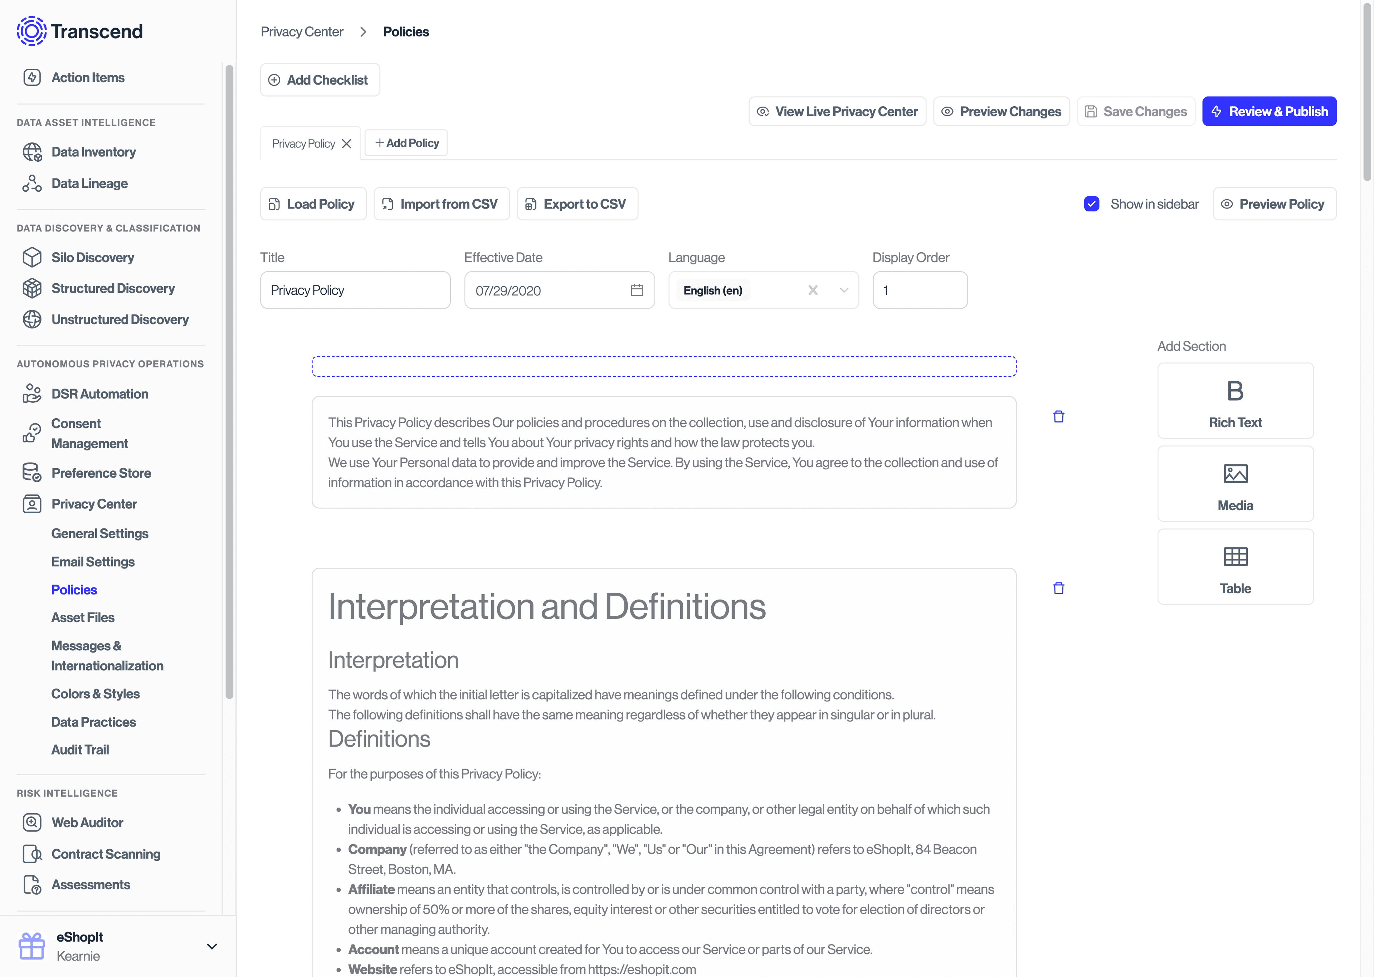Open Preview Changes
Screen dimensions: 1374x977
click(x=1001, y=111)
